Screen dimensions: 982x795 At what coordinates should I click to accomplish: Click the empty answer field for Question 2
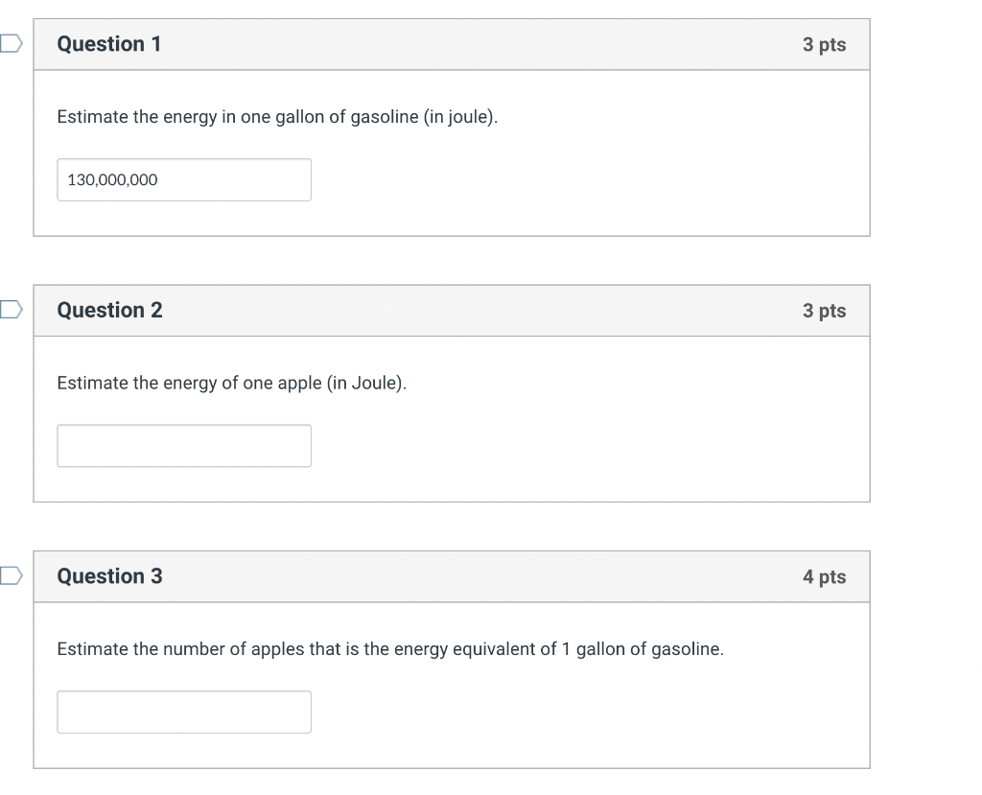pyautogui.click(x=183, y=446)
